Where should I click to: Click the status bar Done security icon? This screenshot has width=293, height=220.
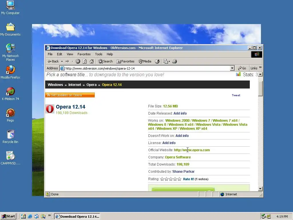pos(48,194)
